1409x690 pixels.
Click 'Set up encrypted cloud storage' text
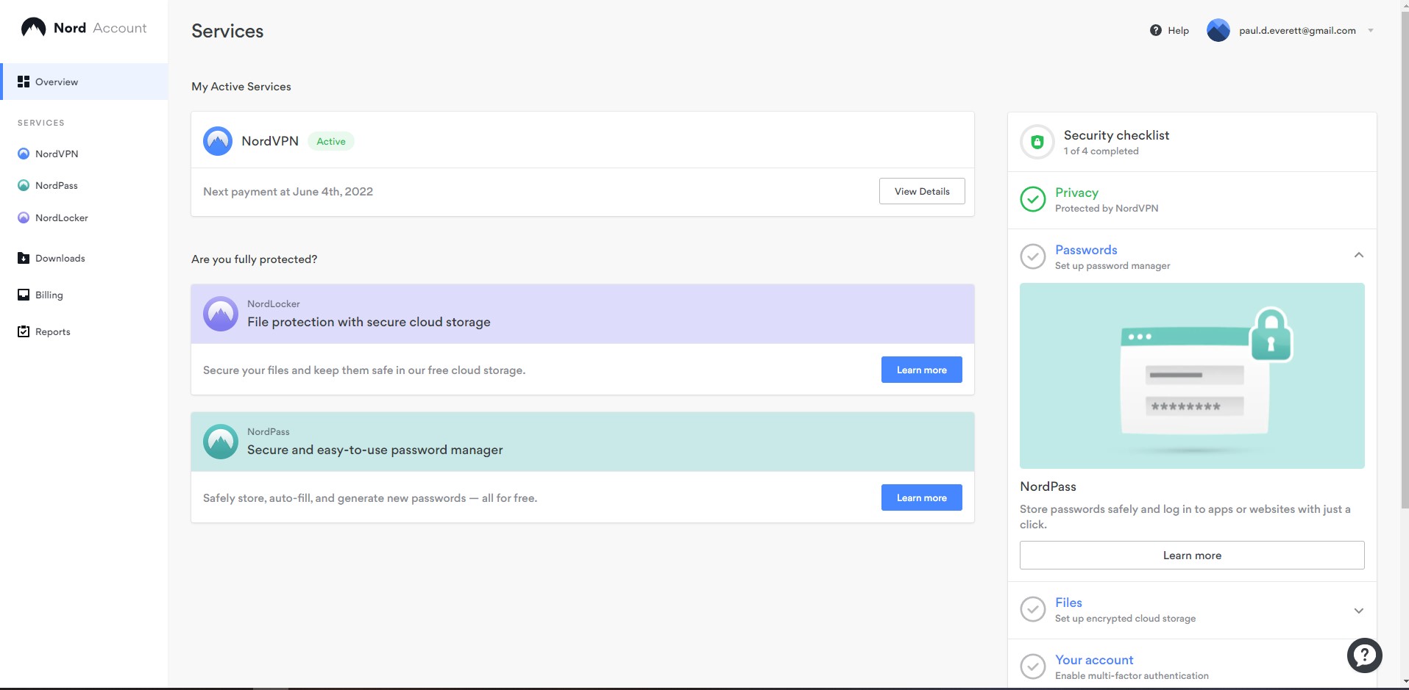point(1125,618)
